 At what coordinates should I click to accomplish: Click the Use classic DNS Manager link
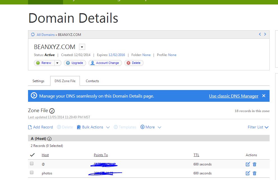233,96
